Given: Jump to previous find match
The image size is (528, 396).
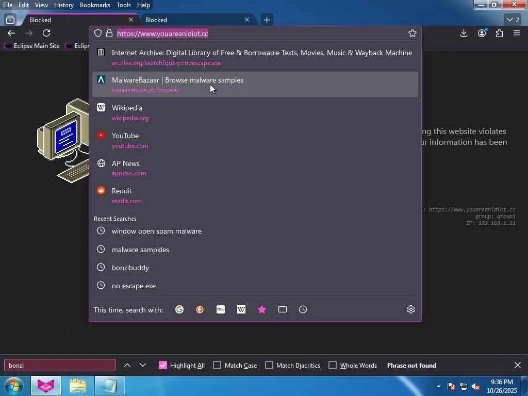Looking at the screenshot, I should click(x=127, y=365).
